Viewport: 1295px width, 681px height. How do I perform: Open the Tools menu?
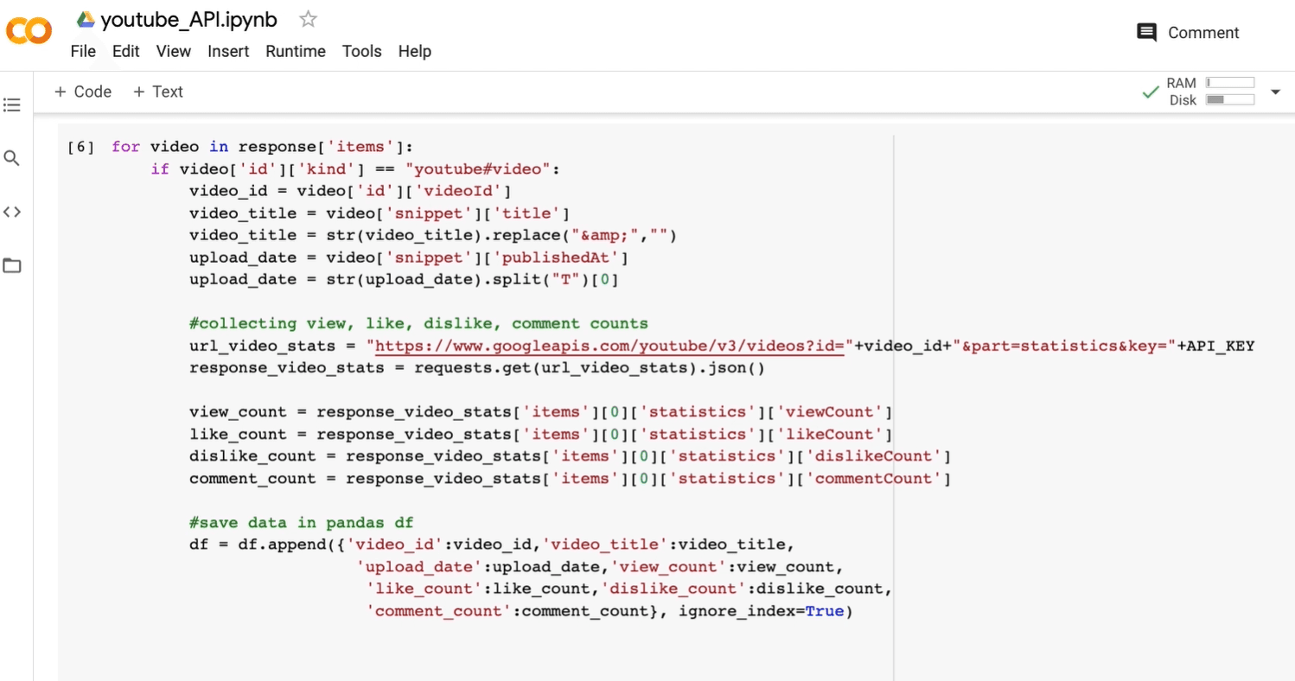[361, 51]
